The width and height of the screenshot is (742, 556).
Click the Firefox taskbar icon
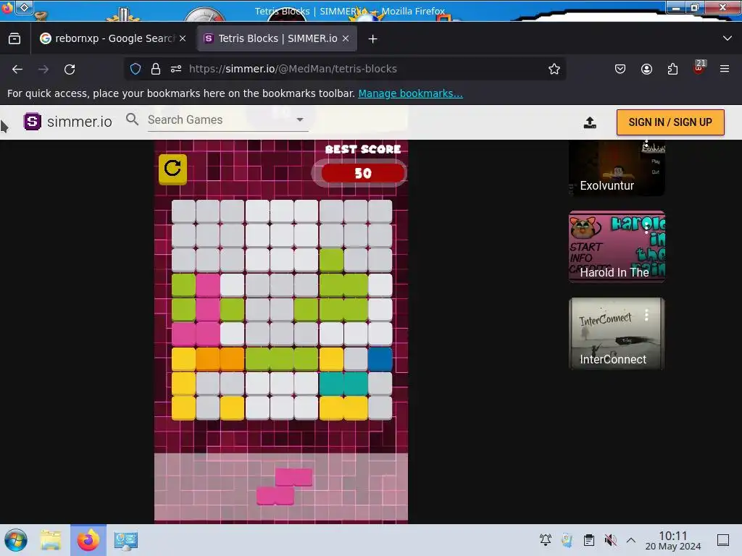[88, 540]
